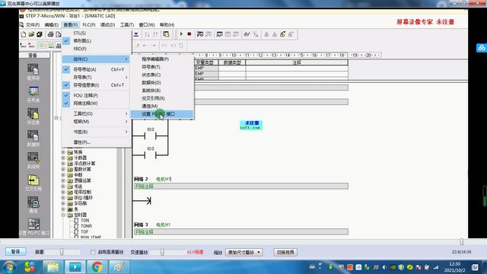This screenshot has width=487, height=274.
Task: Click the options icon beside sort buttons
Action: [166, 34]
